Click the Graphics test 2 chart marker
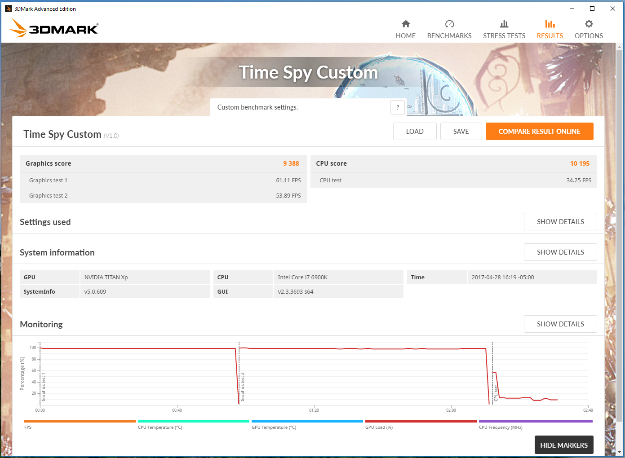This screenshot has height=458, width=625. [243, 387]
